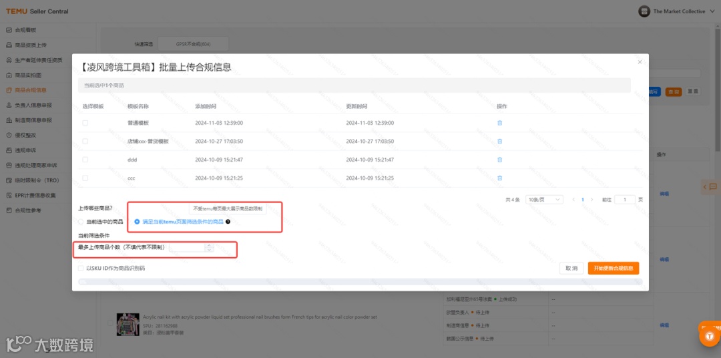This screenshot has height=358, width=721.
Task: Click the 负责人信息申报 sidebar icon
Action: pos(9,105)
